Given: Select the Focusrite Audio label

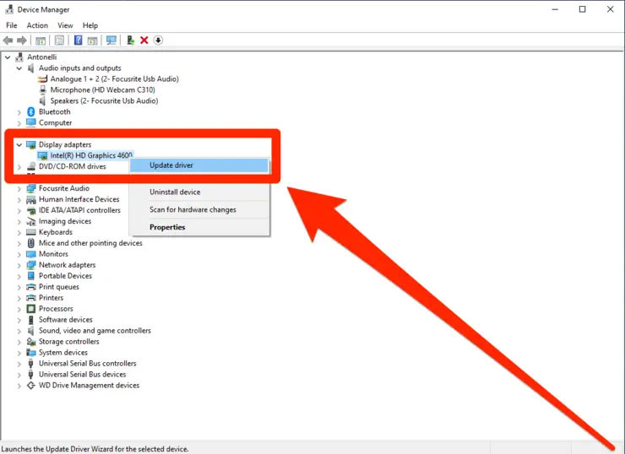Looking at the screenshot, I should click(64, 188).
